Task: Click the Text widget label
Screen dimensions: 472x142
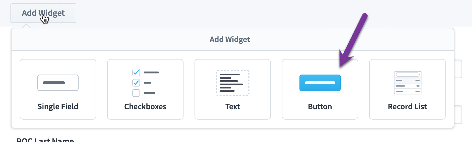Action: click(x=233, y=106)
